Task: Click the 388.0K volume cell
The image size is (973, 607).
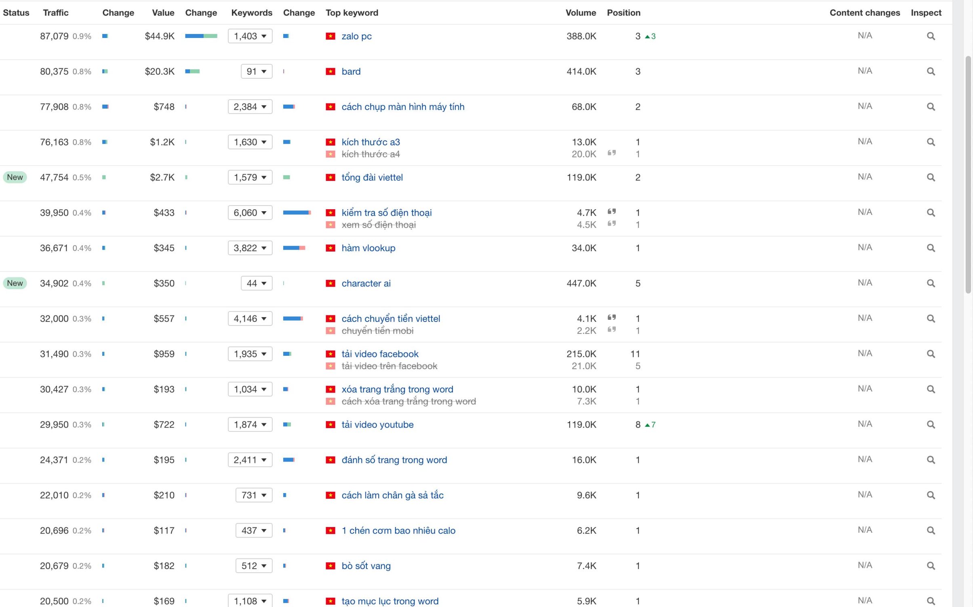Action: point(581,36)
